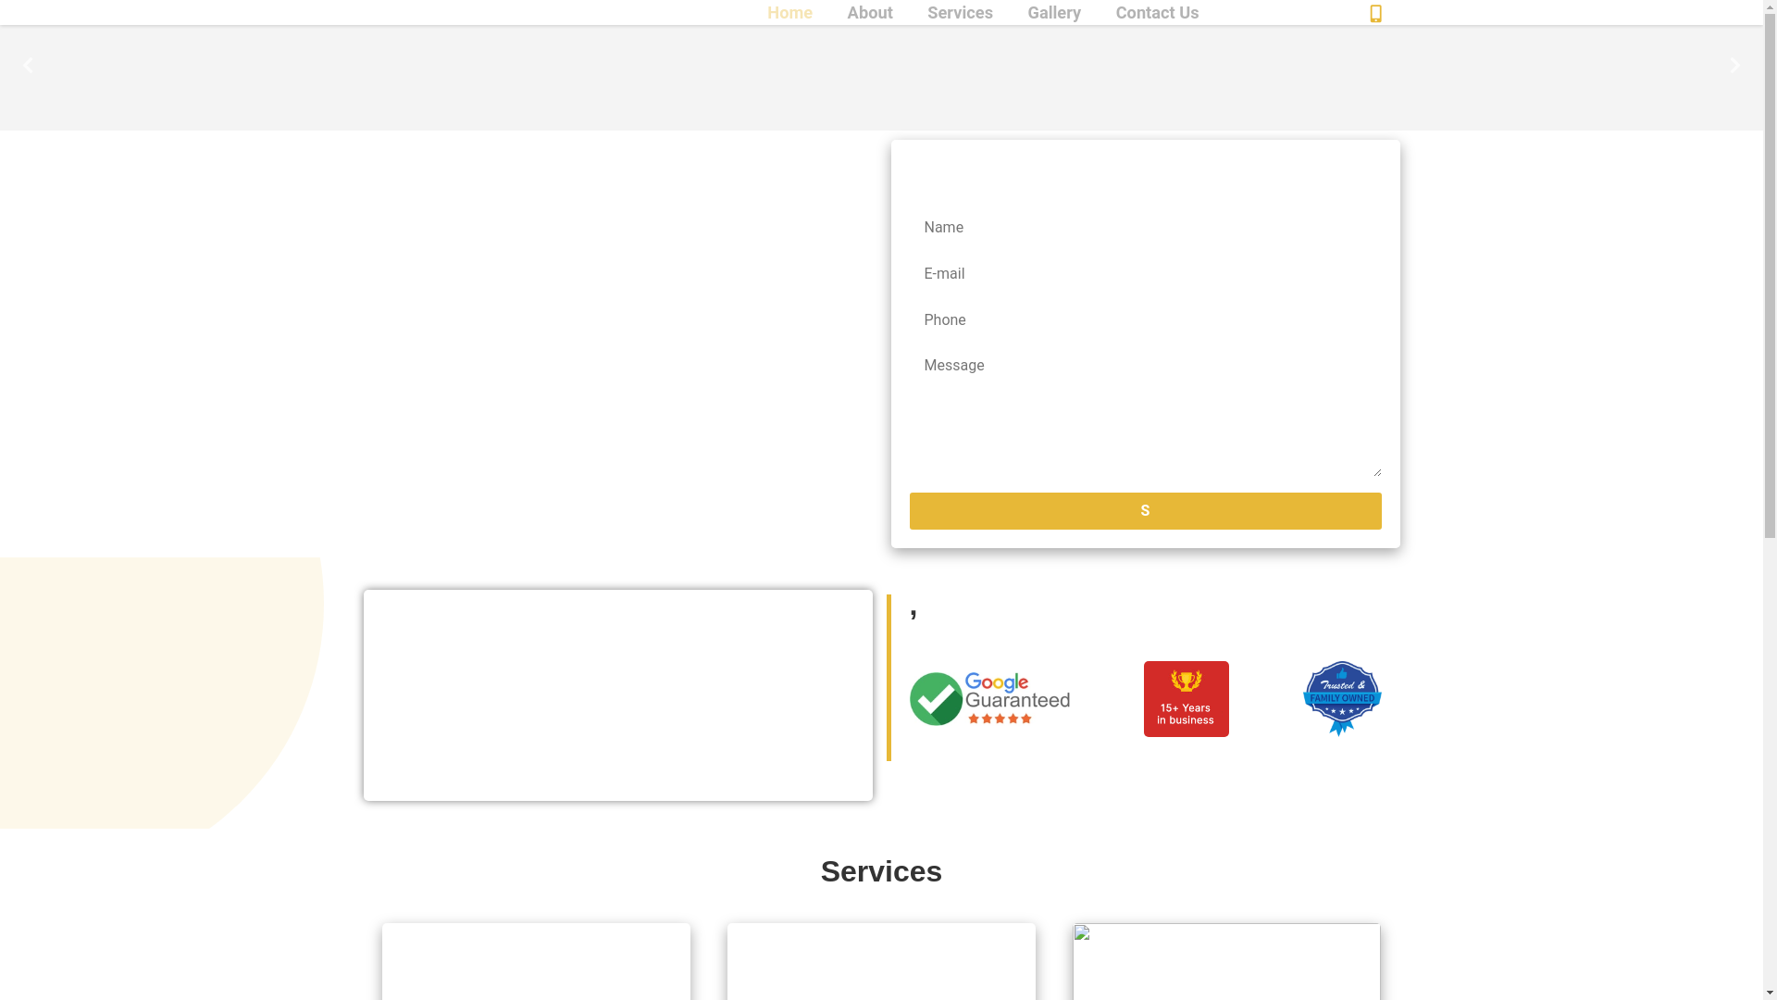Click the page vertical scrollbar
Image resolution: width=1777 pixels, height=1000 pixels.
[x=1770, y=500]
